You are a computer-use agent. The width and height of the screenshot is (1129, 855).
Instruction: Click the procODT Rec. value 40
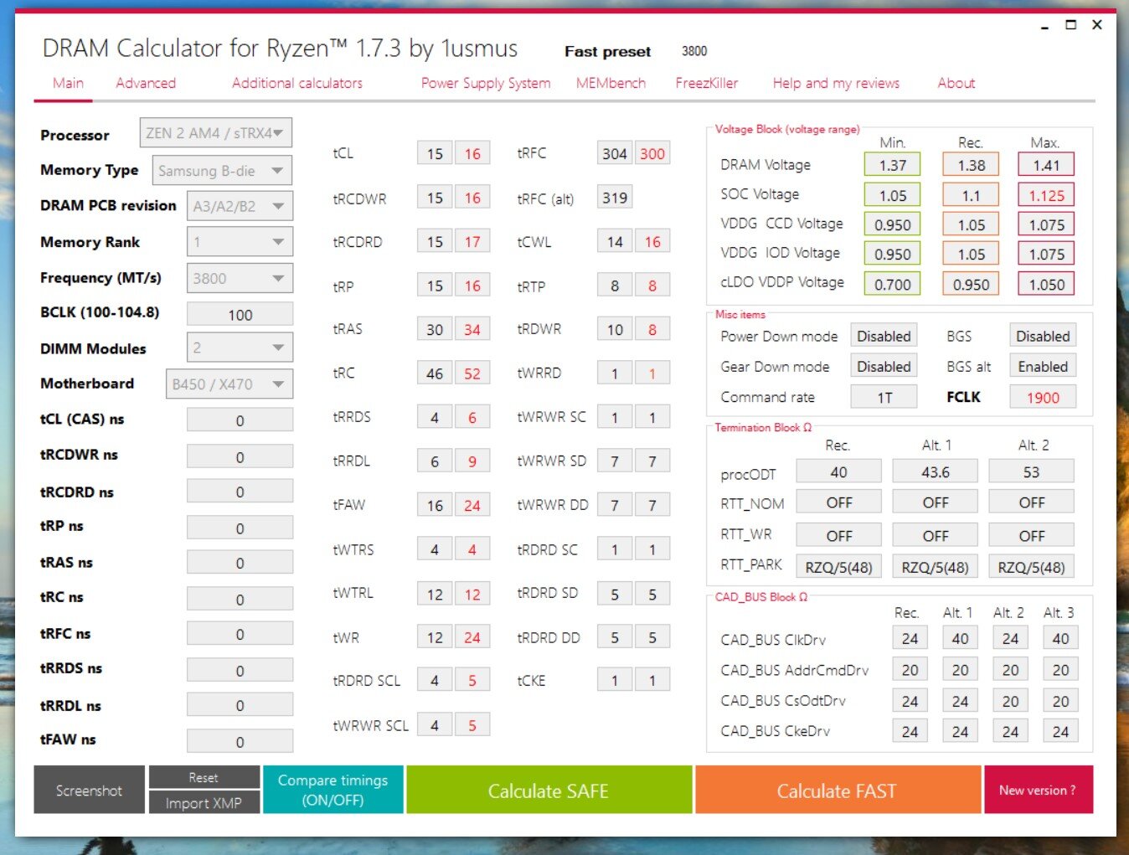pos(838,471)
